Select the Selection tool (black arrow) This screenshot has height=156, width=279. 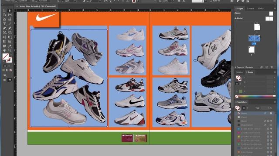point(4,10)
